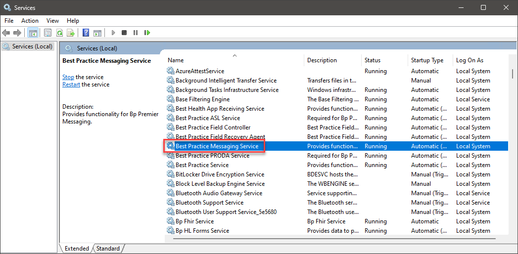
Task: Select Bp HL Forms Service
Action: tap(202, 231)
